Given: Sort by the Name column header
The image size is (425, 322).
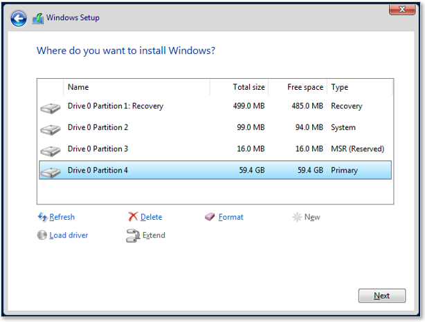Looking at the screenshot, I should coord(136,87).
